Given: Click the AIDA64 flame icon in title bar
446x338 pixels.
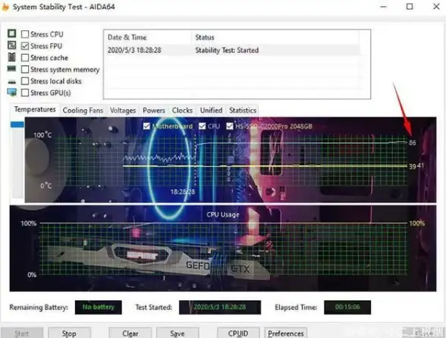Looking at the screenshot, I should pos(5,6).
